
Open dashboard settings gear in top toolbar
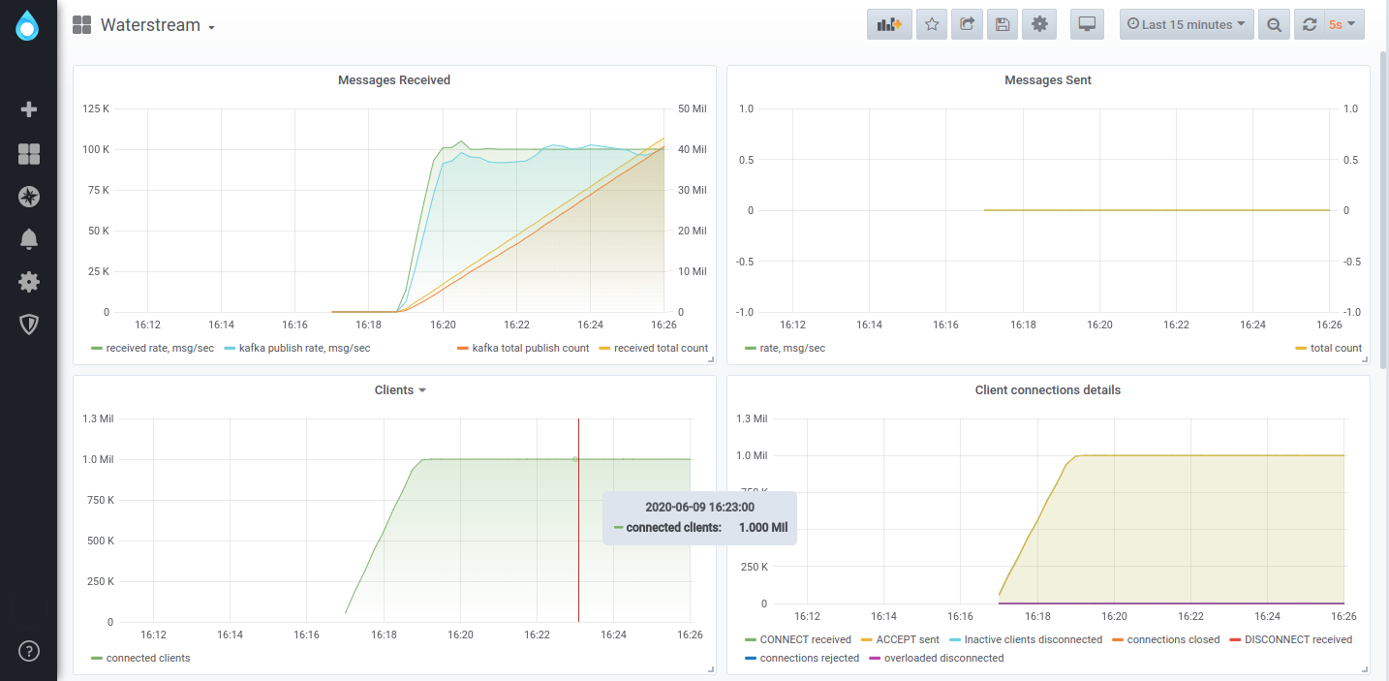(1039, 24)
